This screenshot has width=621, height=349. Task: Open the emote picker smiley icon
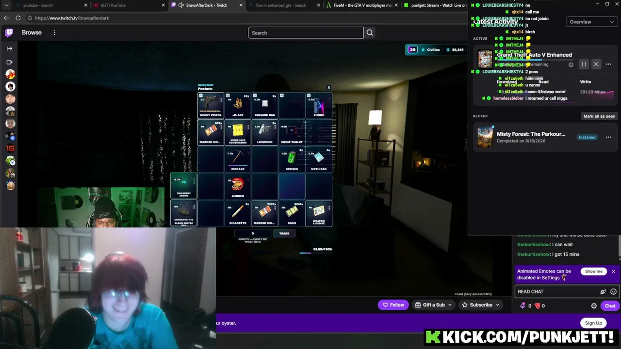(613, 292)
